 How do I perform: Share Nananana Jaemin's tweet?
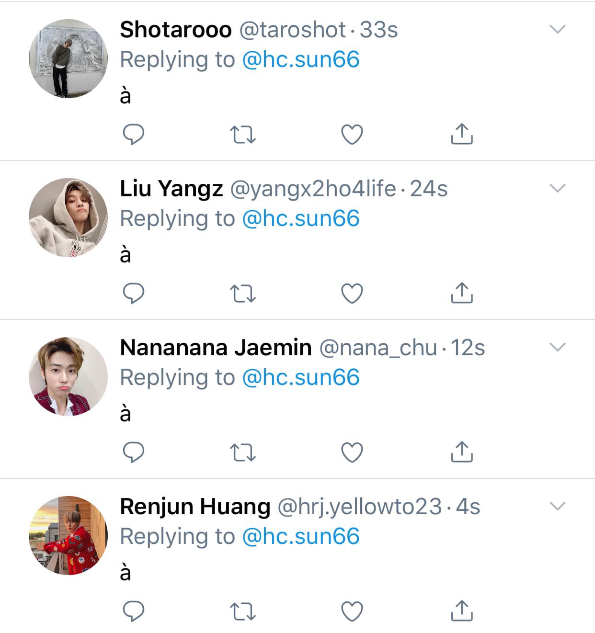click(x=462, y=452)
